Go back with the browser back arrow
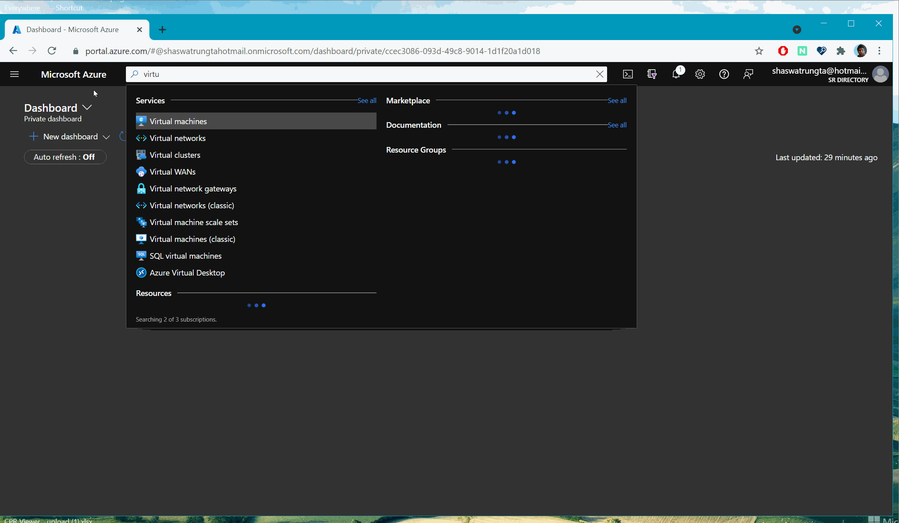The height and width of the screenshot is (523, 899). pos(13,51)
